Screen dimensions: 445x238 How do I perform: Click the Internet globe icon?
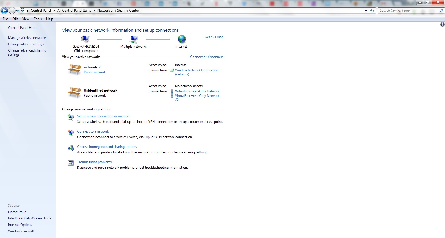coord(182,39)
